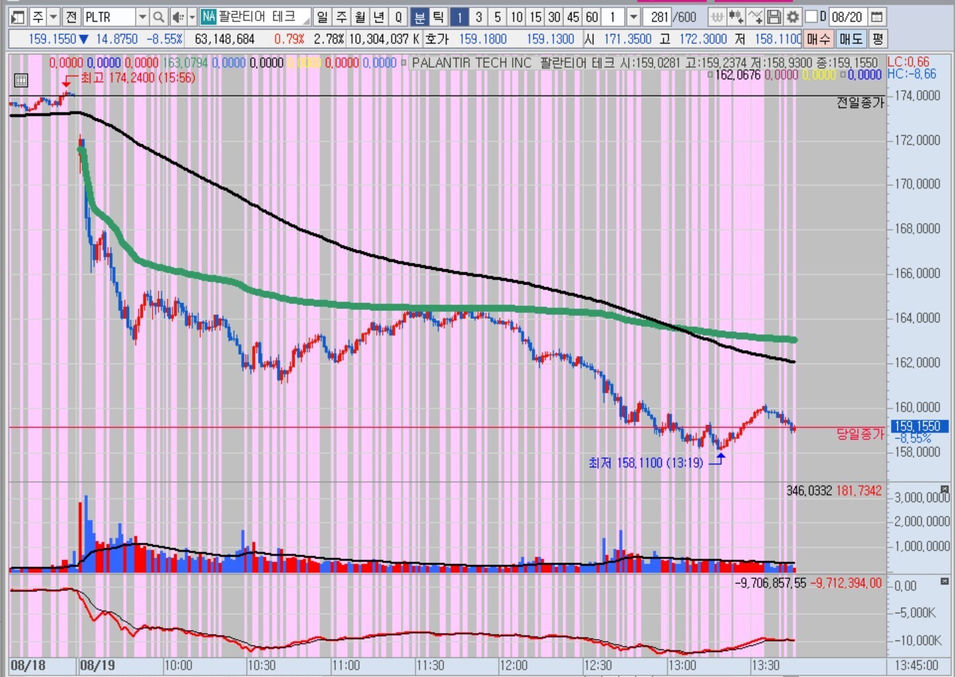The image size is (955, 677).
Task: Click the PLTR ticker input field
Action: [x=109, y=17]
